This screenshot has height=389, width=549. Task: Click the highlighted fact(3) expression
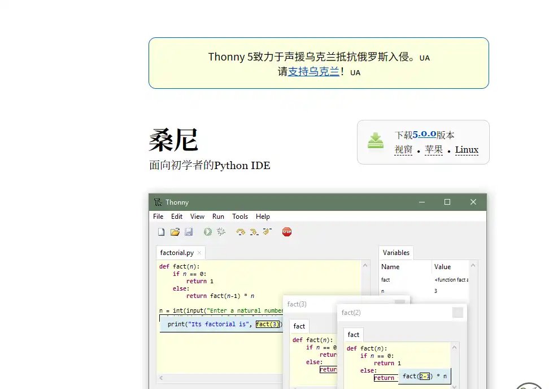pyautogui.click(x=268, y=324)
